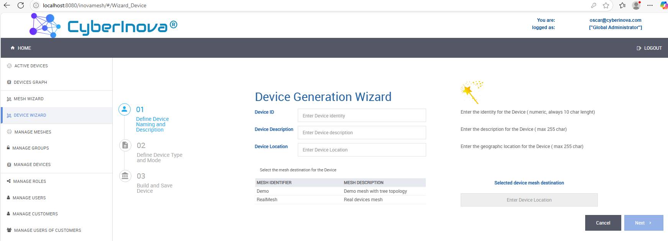The height and width of the screenshot is (241, 668).
Task: Log out using the LOGOUT link
Action: (649, 48)
